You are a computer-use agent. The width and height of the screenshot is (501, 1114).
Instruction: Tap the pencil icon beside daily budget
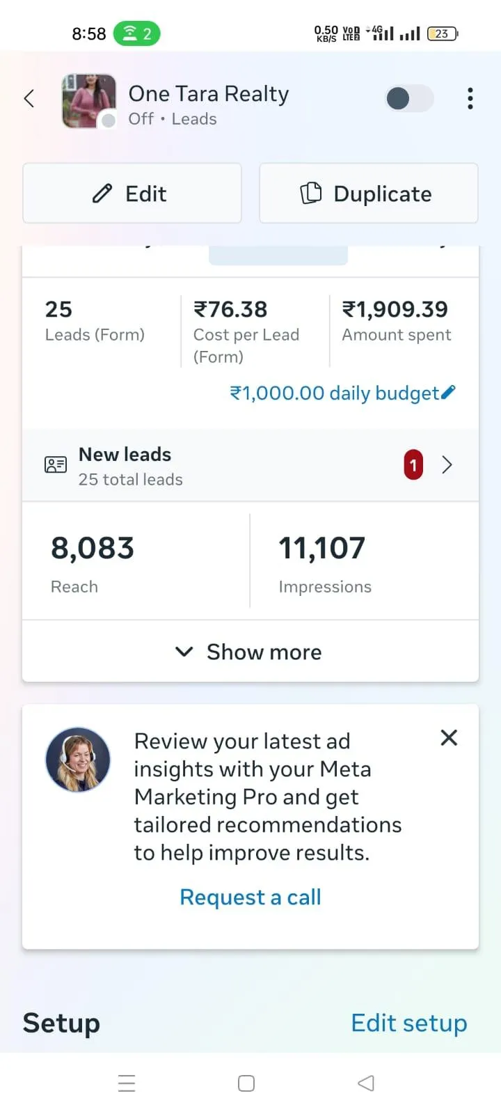tap(449, 392)
